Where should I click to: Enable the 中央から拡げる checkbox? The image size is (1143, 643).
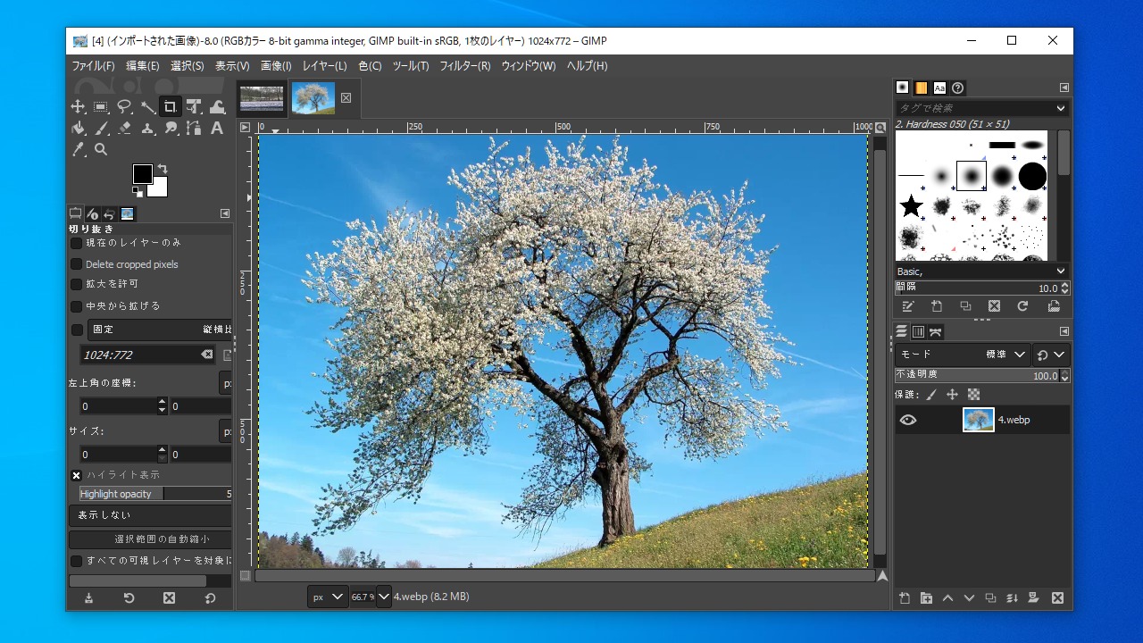77,306
